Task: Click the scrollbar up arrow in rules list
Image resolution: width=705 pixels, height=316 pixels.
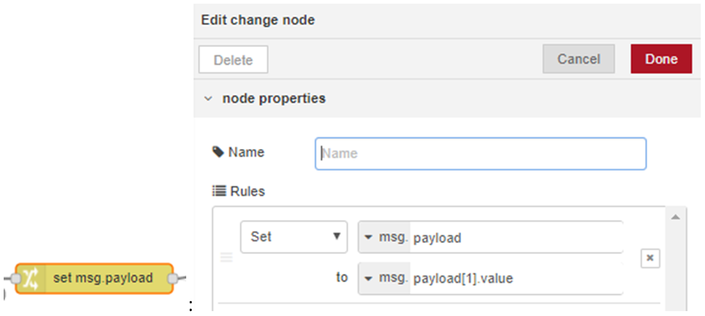Action: pyautogui.click(x=675, y=217)
